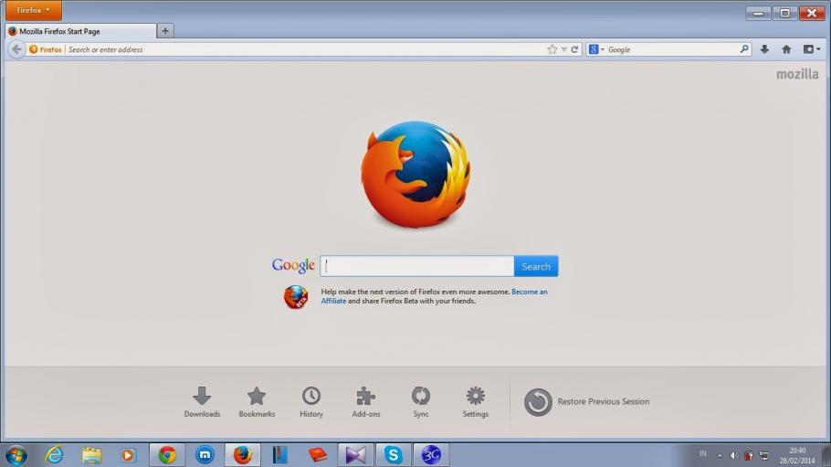Open Maxthon browser on taskbar

tap(205, 455)
